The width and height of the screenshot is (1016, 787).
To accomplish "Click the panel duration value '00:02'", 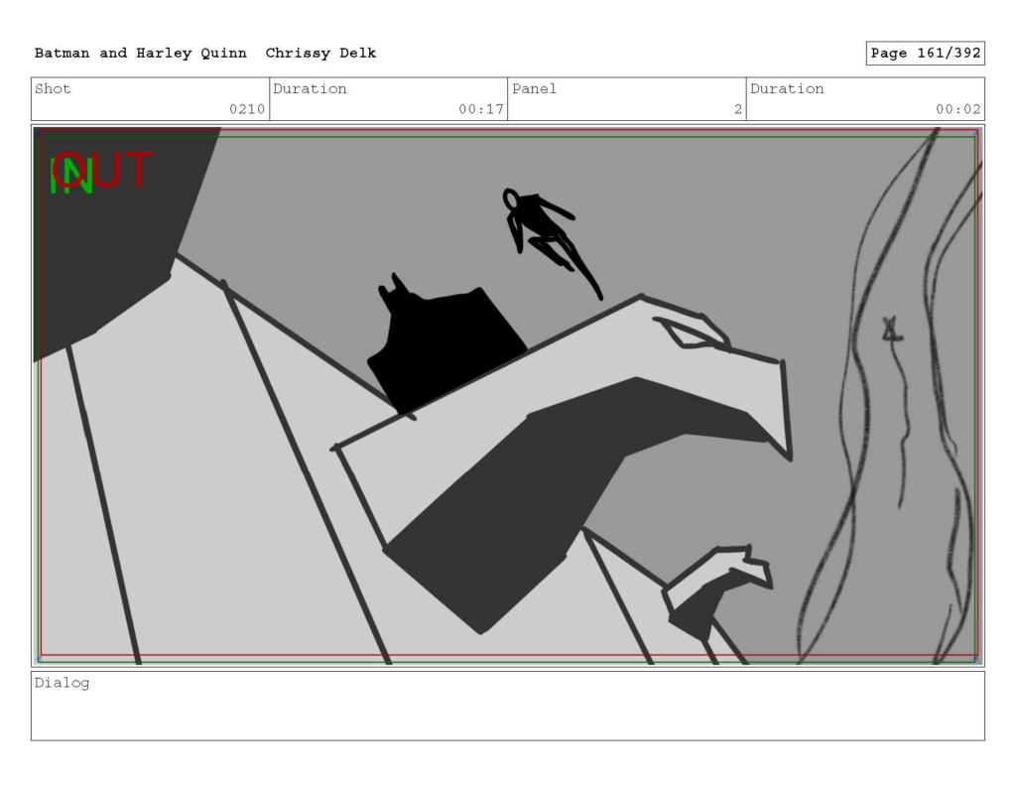I will pyautogui.click(x=957, y=109).
